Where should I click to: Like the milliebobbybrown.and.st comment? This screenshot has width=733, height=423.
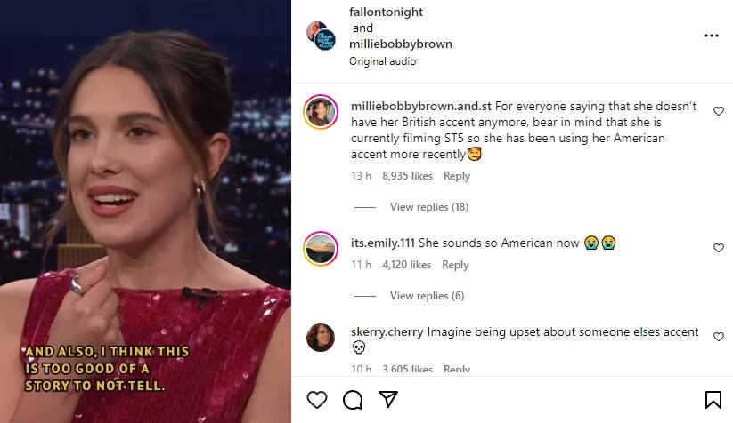(719, 111)
